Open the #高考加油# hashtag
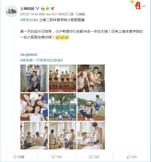This screenshot has height=162, width=151. click(29, 20)
